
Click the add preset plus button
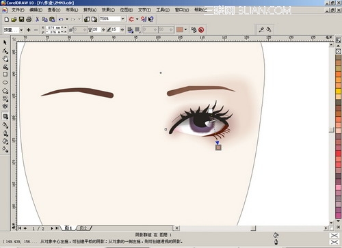pyautogui.click(x=29, y=30)
